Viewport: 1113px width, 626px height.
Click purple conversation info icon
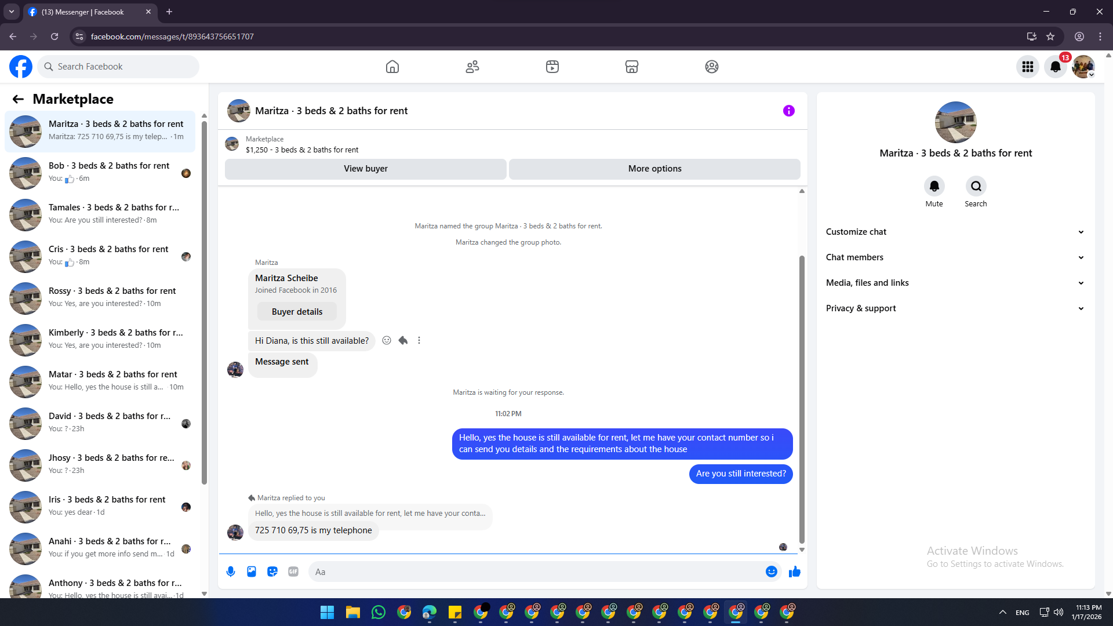click(x=788, y=111)
